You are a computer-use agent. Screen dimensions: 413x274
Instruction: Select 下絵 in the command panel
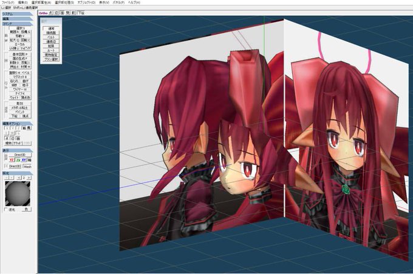(x=15, y=116)
